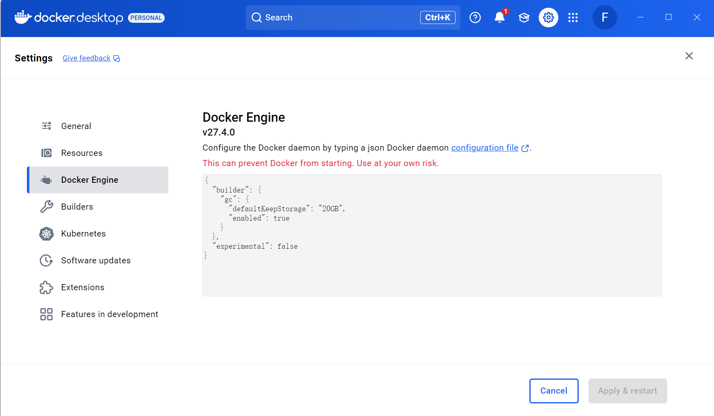
Task: Click the Ctrl+K shortcut badge
Action: pos(438,18)
